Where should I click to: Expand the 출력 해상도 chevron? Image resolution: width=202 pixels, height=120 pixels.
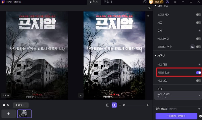[199, 109]
